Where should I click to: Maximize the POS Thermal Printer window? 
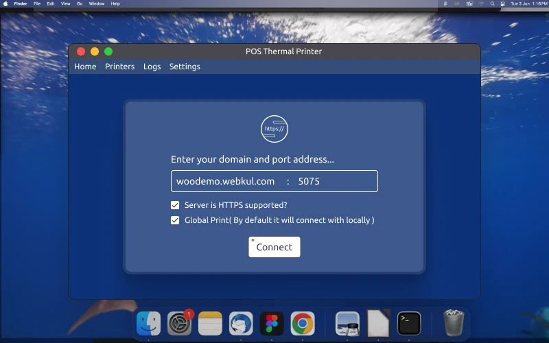click(x=108, y=51)
